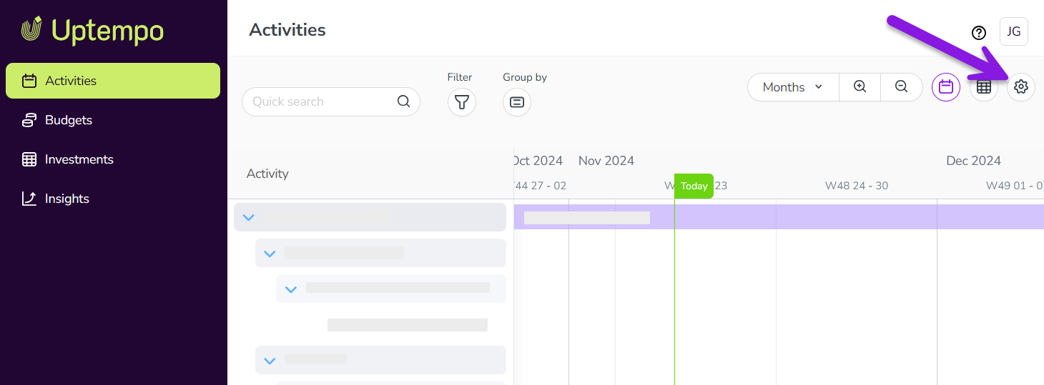The width and height of the screenshot is (1044, 385).
Task: Switch to the calendar timeline view
Action: tap(946, 87)
